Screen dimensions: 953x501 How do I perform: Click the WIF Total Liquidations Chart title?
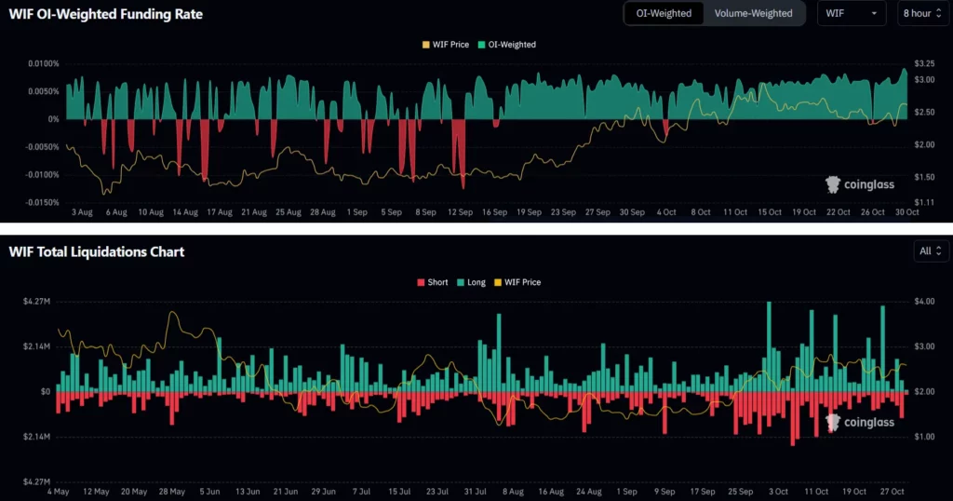click(x=97, y=251)
